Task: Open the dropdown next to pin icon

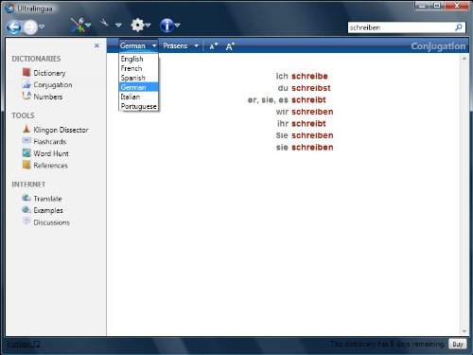Action: tap(118, 25)
